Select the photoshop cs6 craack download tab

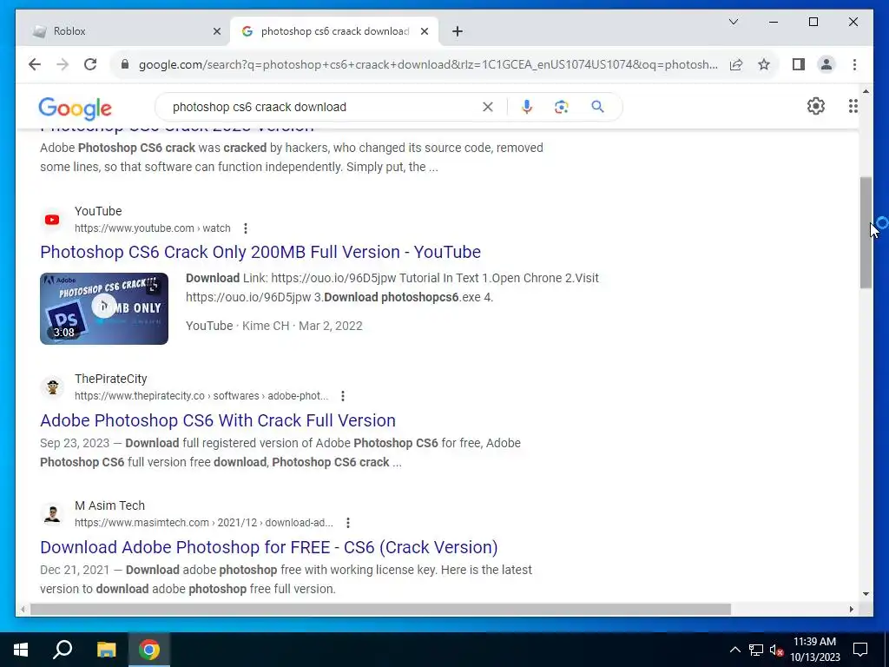click(x=334, y=31)
